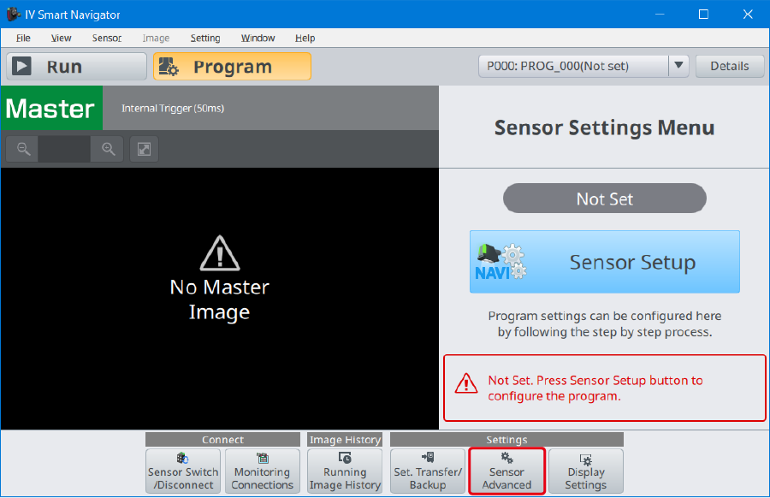
Task: Click the fit-to-screen image icon
Action: [x=145, y=149]
